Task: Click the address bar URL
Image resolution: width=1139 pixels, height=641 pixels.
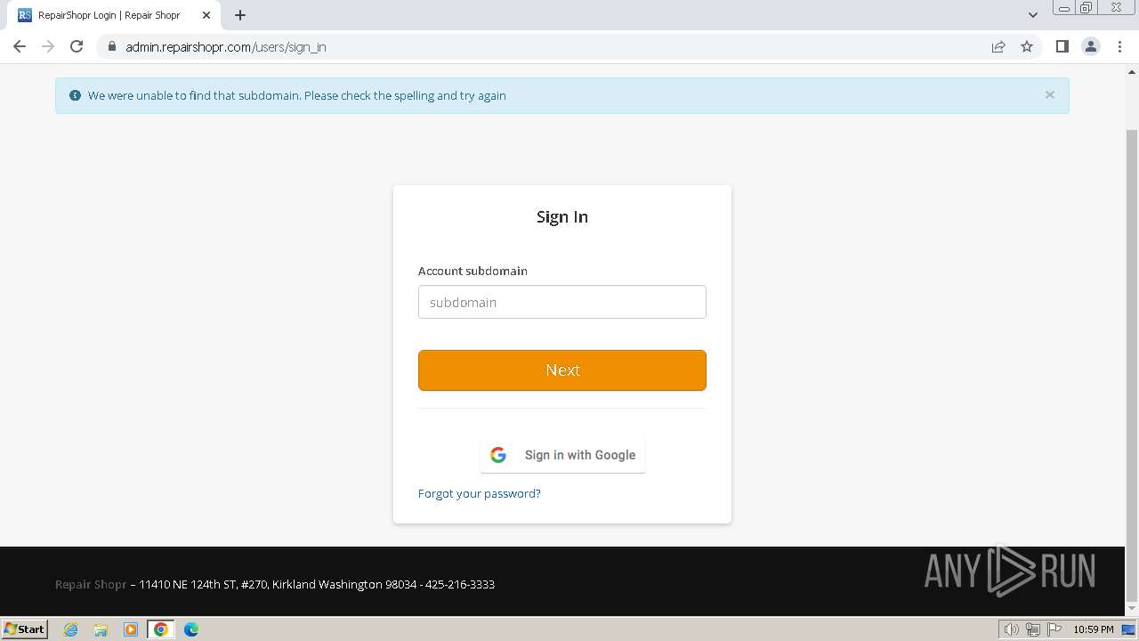Action: pyautogui.click(x=226, y=47)
